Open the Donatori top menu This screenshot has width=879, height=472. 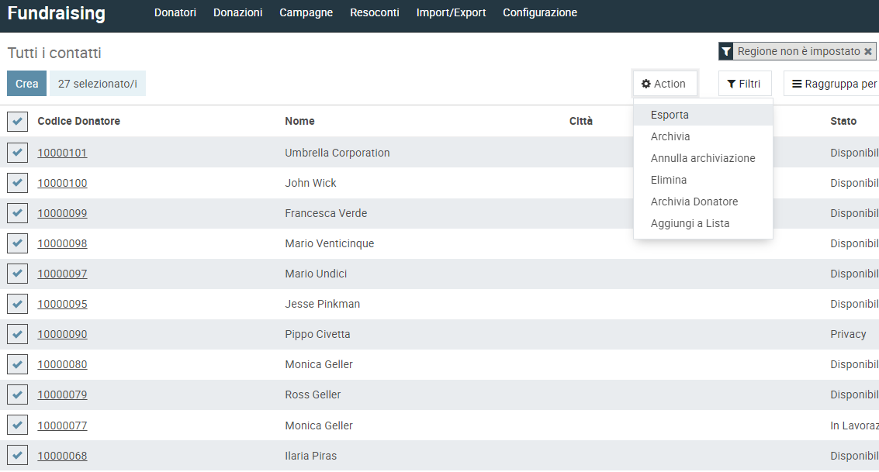pos(175,13)
